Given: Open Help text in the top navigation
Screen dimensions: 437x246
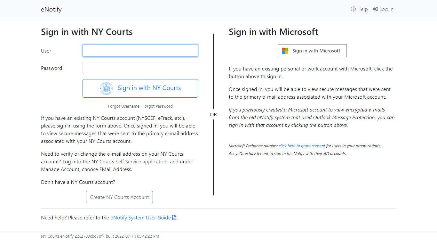Looking at the screenshot, I should [x=362, y=9].
